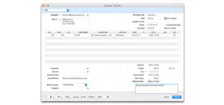The height and width of the screenshot is (105, 224).
Task: Enable the Calendar Reminder checkbox
Action: (x=165, y=25)
